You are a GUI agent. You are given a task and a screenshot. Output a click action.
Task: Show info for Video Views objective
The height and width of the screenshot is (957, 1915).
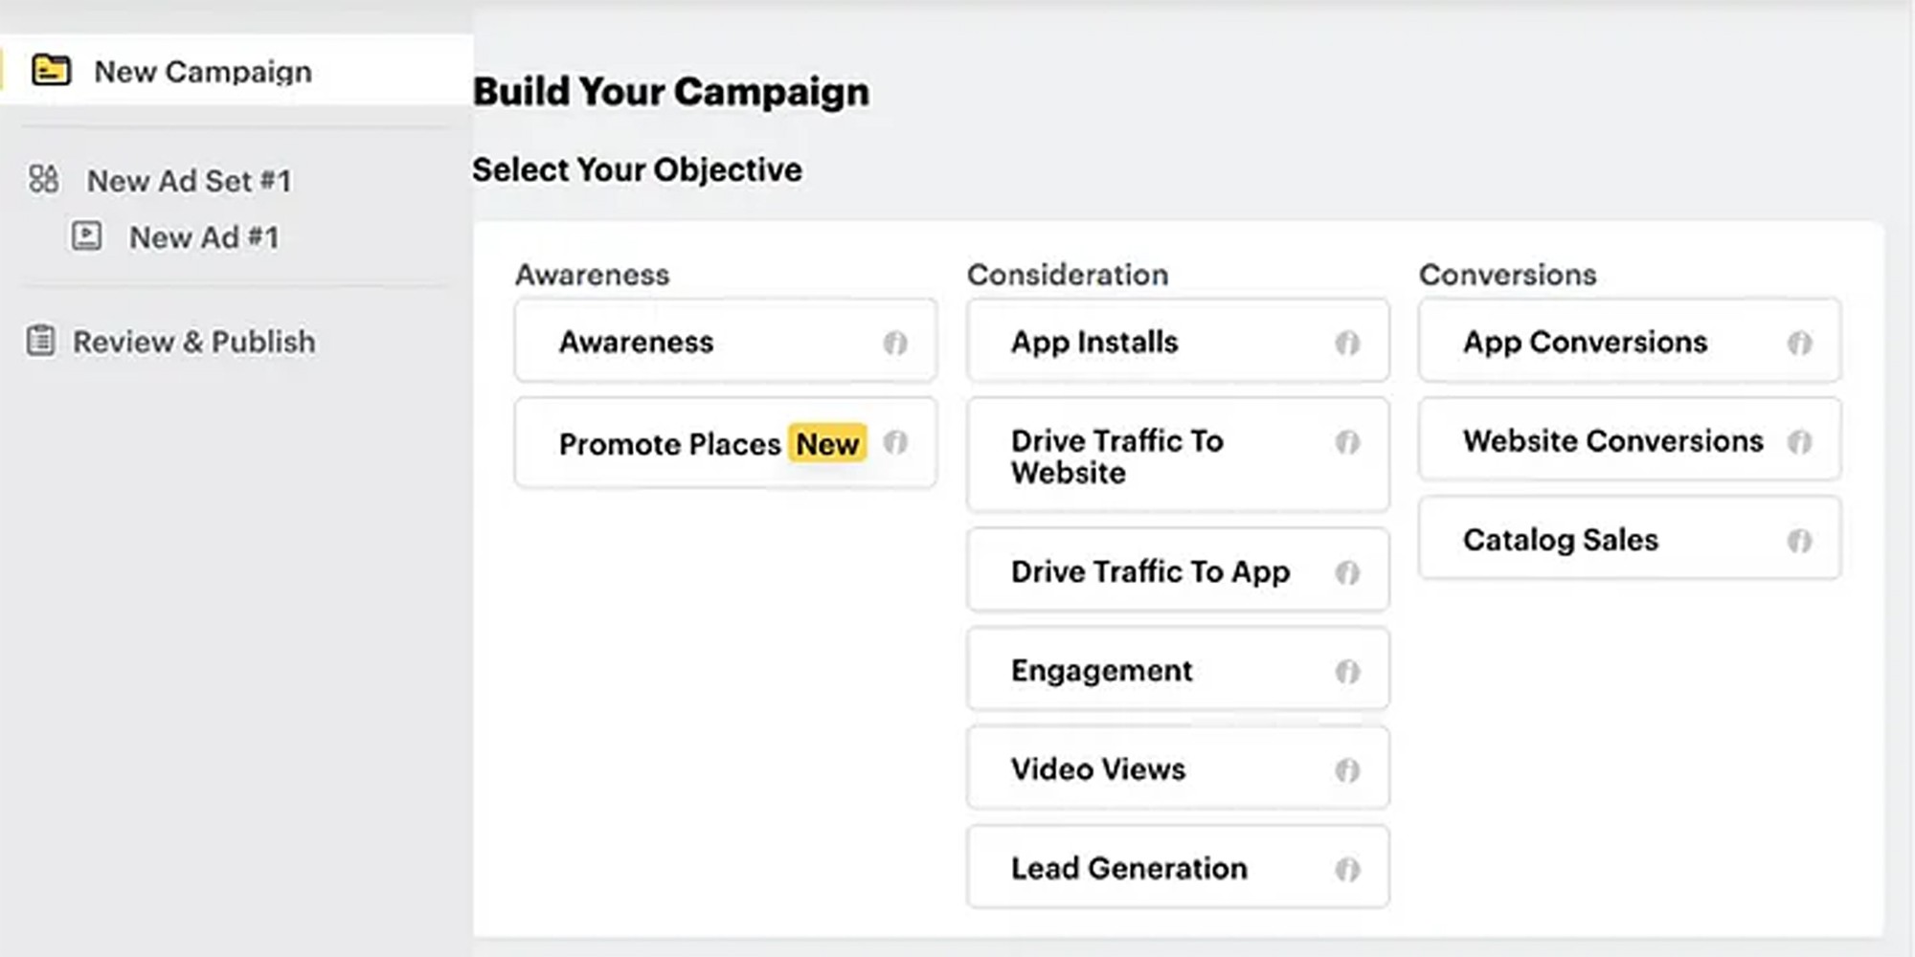point(1347,770)
